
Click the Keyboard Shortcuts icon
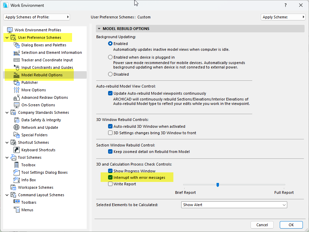17,150
